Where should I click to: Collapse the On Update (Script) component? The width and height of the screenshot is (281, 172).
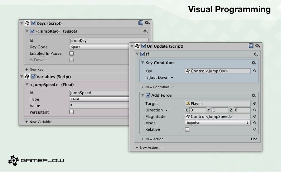pos(132,46)
